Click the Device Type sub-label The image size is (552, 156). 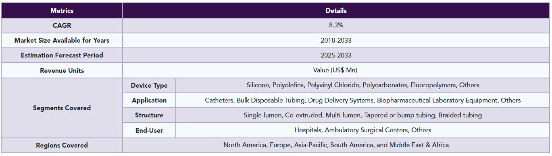coord(149,85)
